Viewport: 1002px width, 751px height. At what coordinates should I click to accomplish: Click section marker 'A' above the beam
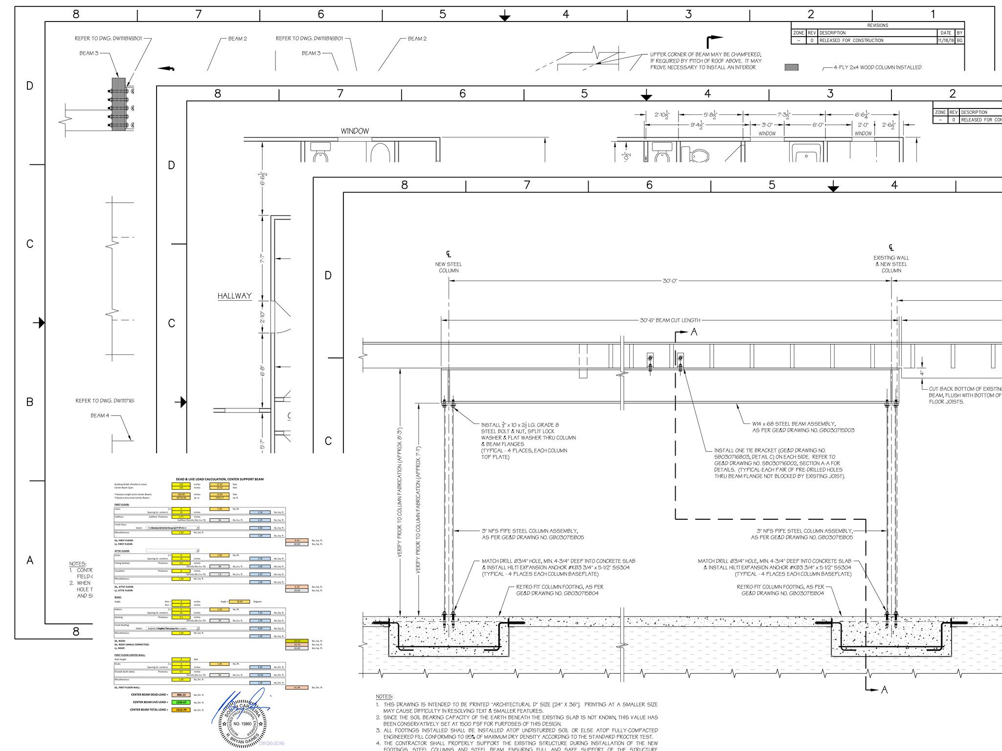click(694, 332)
